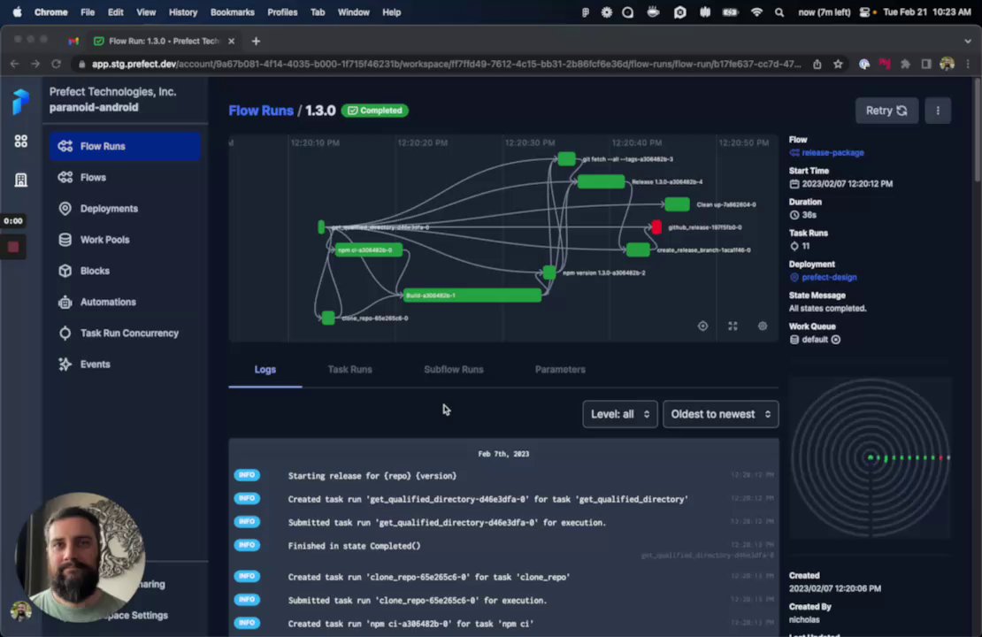Stop recording with the red stop button
Screen dimensions: 982x637
13,248
